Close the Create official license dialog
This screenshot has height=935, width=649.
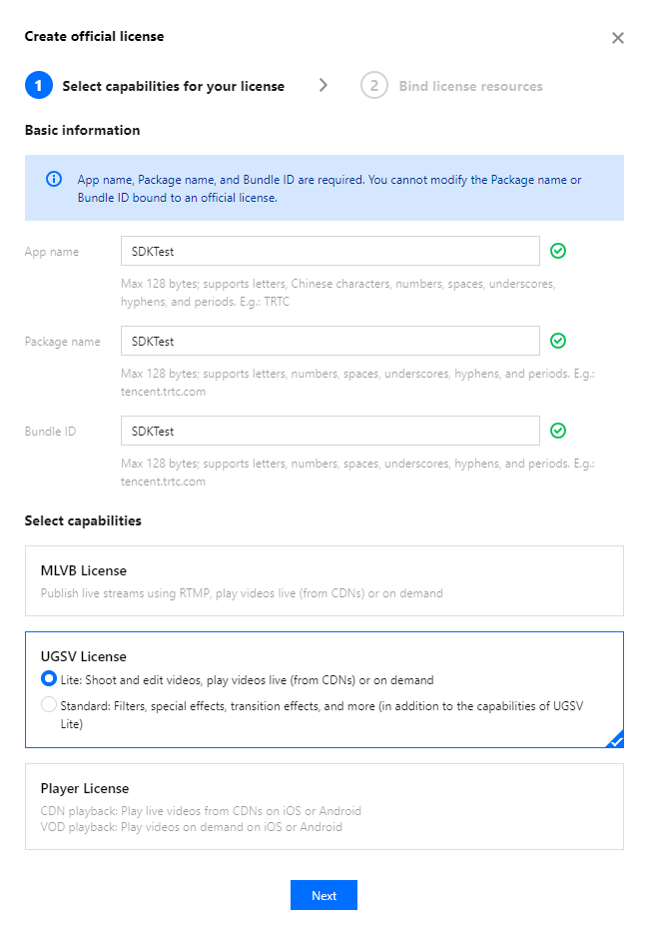point(618,38)
